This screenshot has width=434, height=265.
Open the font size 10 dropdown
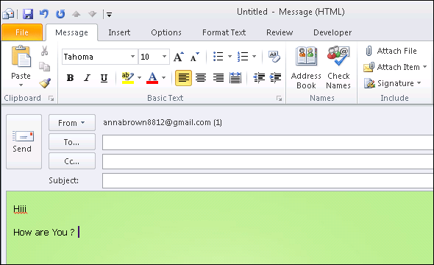pyautogui.click(x=165, y=57)
